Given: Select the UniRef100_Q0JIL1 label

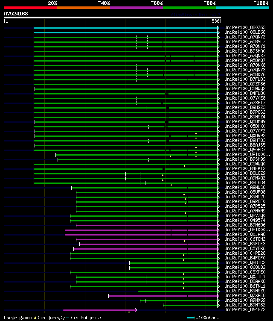Looking at the screenshot, I should pos(245,277).
